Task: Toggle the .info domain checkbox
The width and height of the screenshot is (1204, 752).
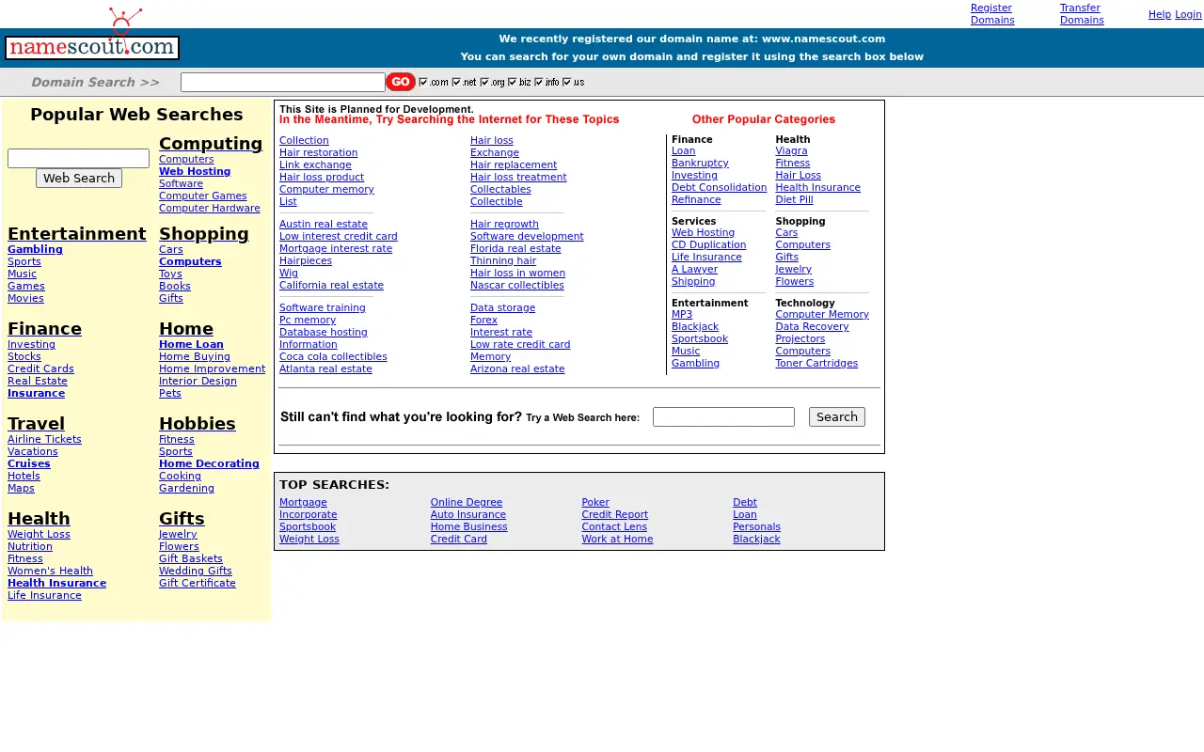Action: tap(539, 82)
